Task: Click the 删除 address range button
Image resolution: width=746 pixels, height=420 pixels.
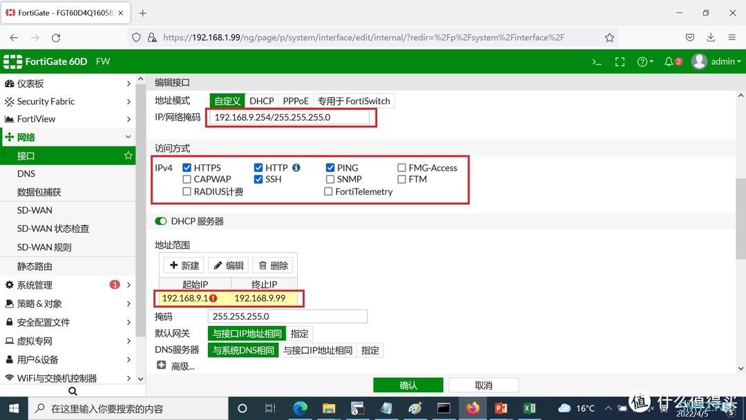Action: click(273, 265)
